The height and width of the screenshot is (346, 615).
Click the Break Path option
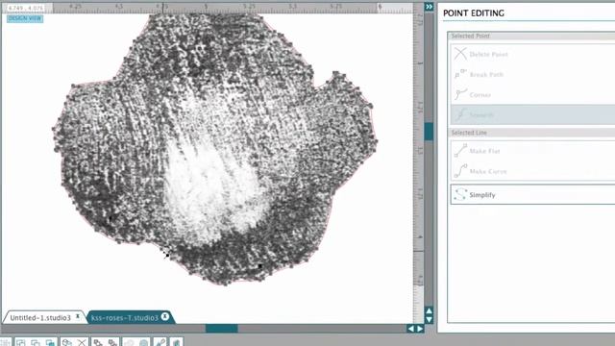coord(532,75)
